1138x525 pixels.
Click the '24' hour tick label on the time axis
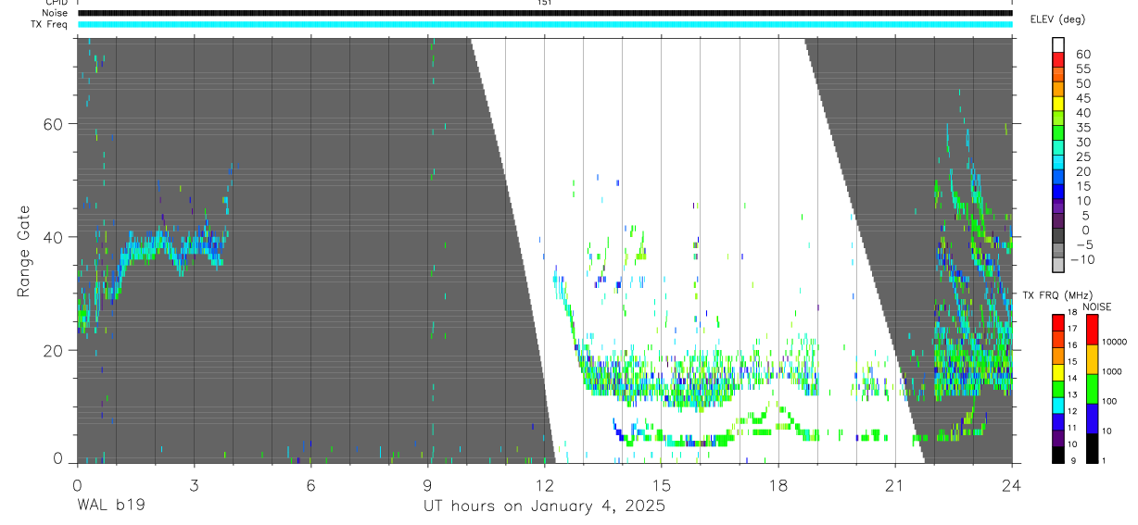pyautogui.click(x=1012, y=484)
